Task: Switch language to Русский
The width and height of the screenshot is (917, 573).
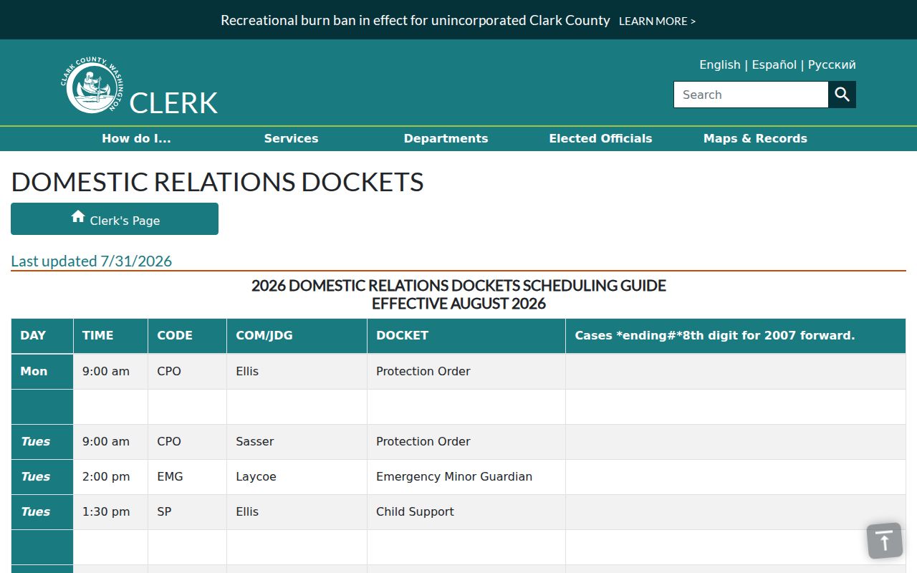Action: [x=832, y=64]
